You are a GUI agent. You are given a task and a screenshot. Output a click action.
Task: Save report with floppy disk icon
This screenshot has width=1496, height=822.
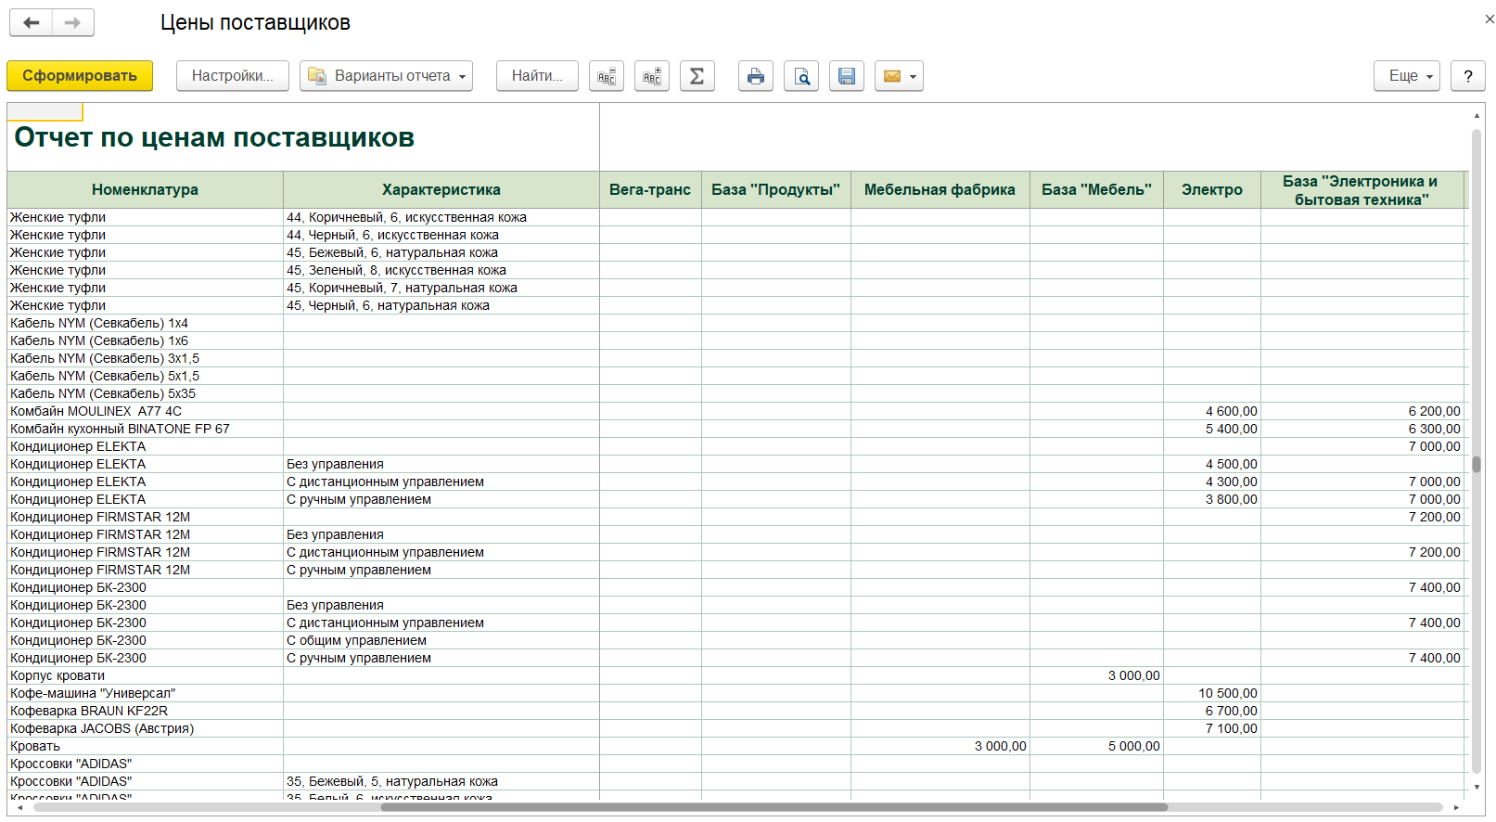847,76
